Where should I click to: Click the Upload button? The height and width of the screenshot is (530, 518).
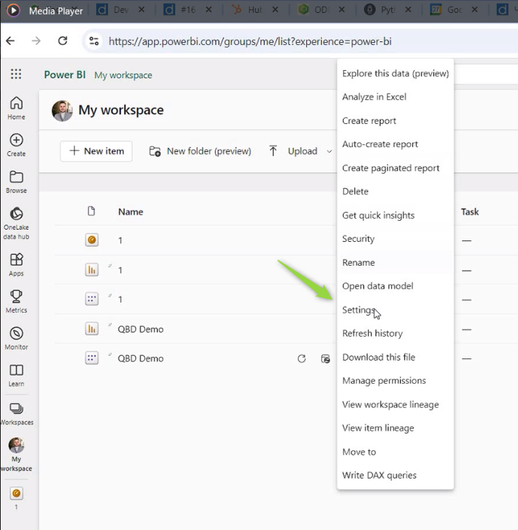294,151
